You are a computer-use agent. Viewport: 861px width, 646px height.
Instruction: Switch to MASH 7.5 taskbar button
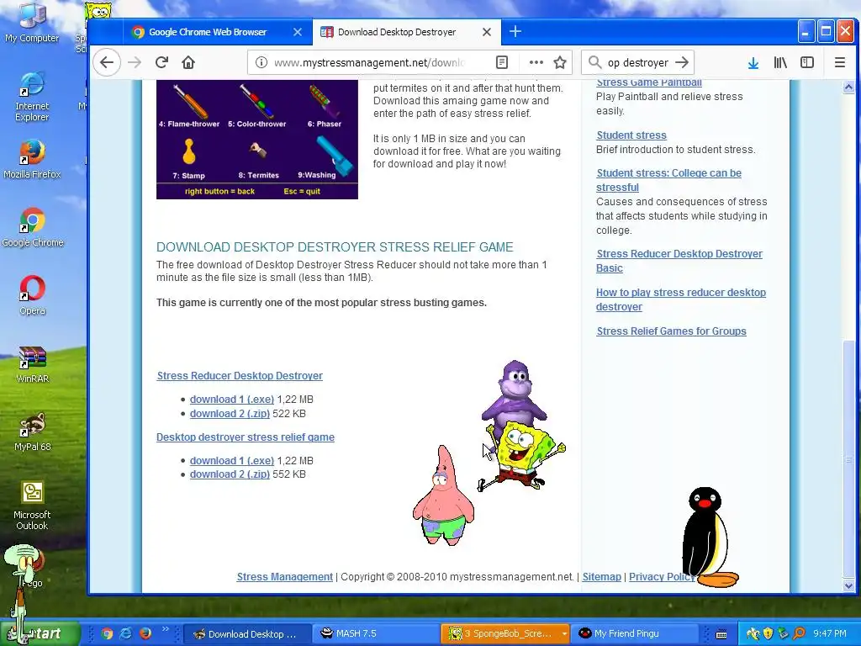click(x=376, y=634)
